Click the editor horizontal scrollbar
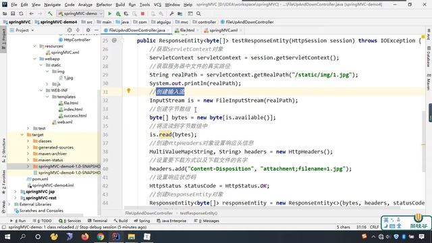This screenshot has width=432, height=243. [262, 207]
